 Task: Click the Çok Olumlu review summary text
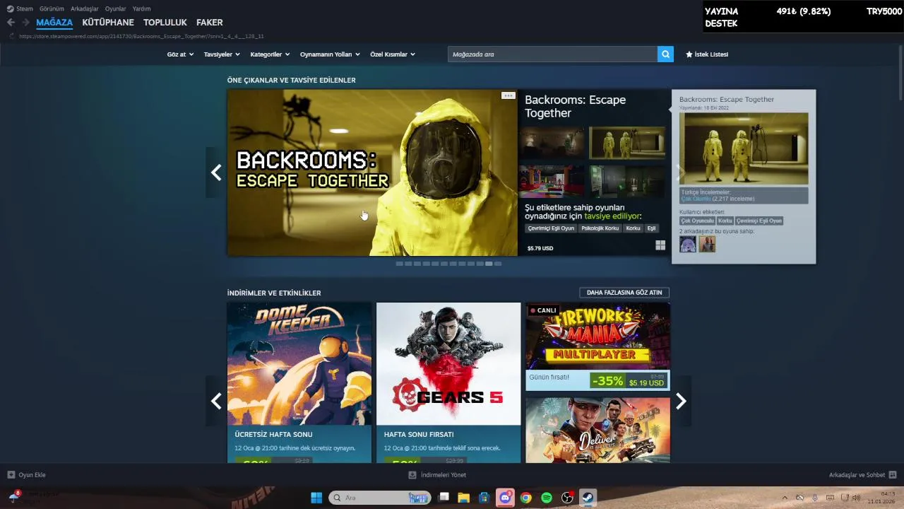(695, 199)
